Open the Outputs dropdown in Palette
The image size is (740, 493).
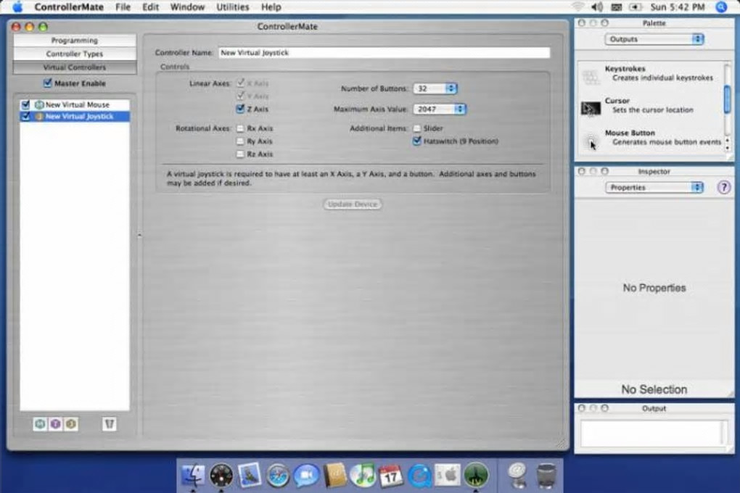point(654,39)
